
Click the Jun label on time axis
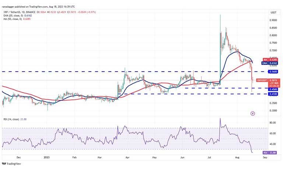182,157
